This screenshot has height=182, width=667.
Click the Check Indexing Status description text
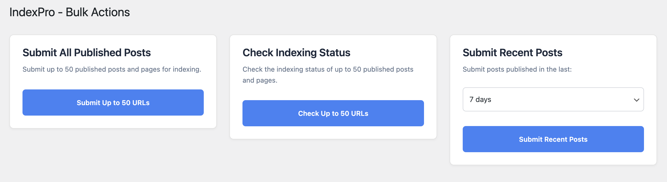click(x=328, y=75)
